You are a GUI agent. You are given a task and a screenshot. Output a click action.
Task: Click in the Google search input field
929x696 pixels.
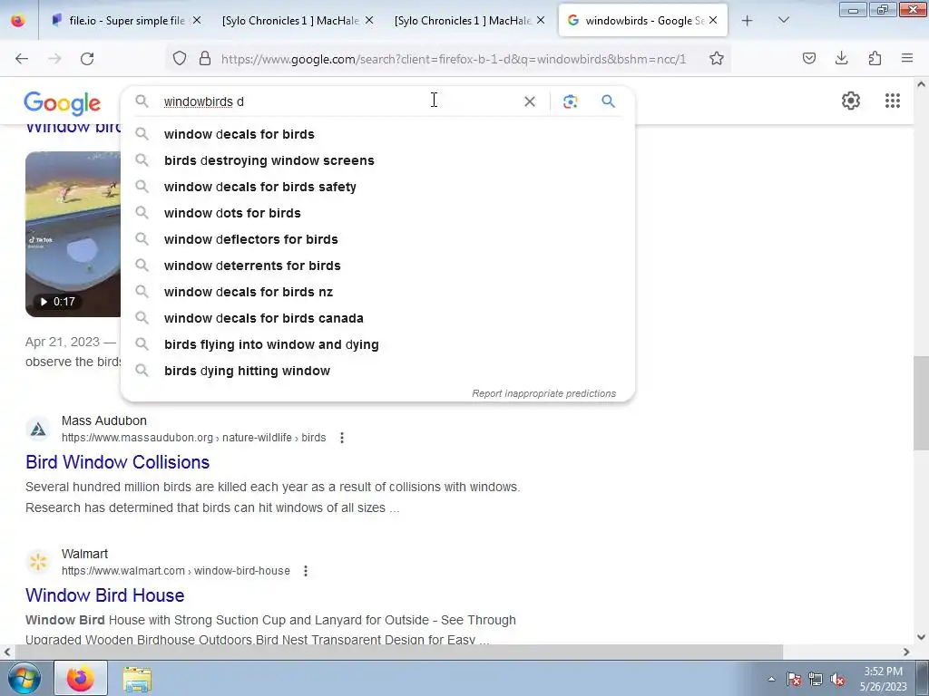coord(337,101)
